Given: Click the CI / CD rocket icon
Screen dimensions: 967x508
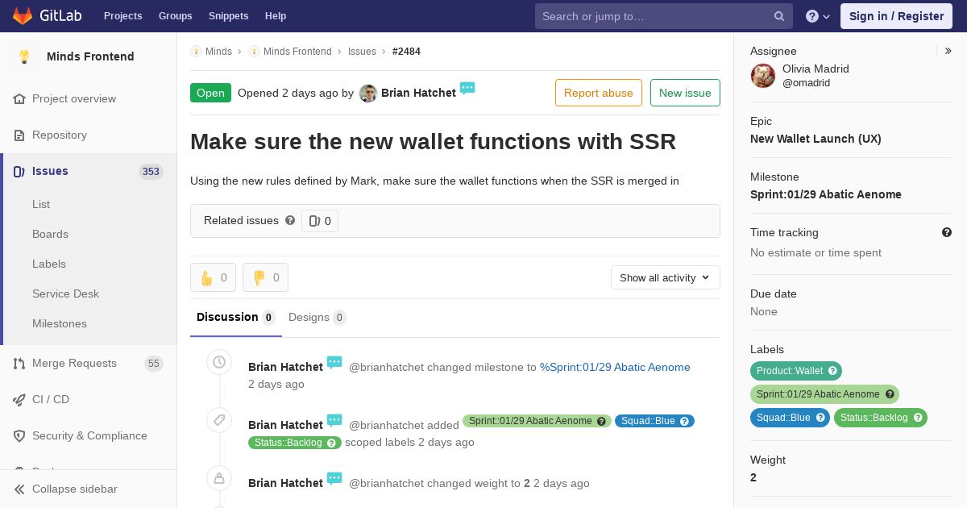Looking at the screenshot, I should coord(19,399).
